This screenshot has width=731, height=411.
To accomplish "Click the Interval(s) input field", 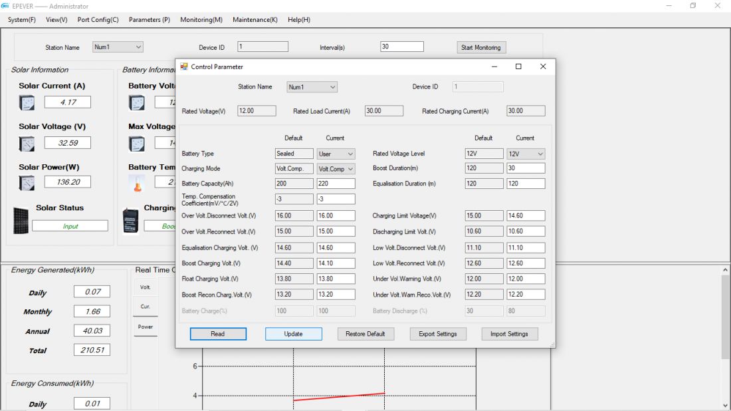I will pos(402,47).
